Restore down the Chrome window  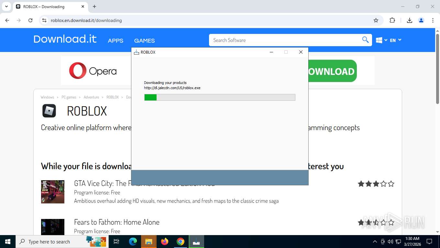tap(418, 6)
